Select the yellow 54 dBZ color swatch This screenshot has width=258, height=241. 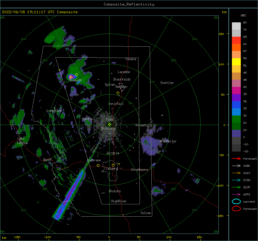point(236,62)
